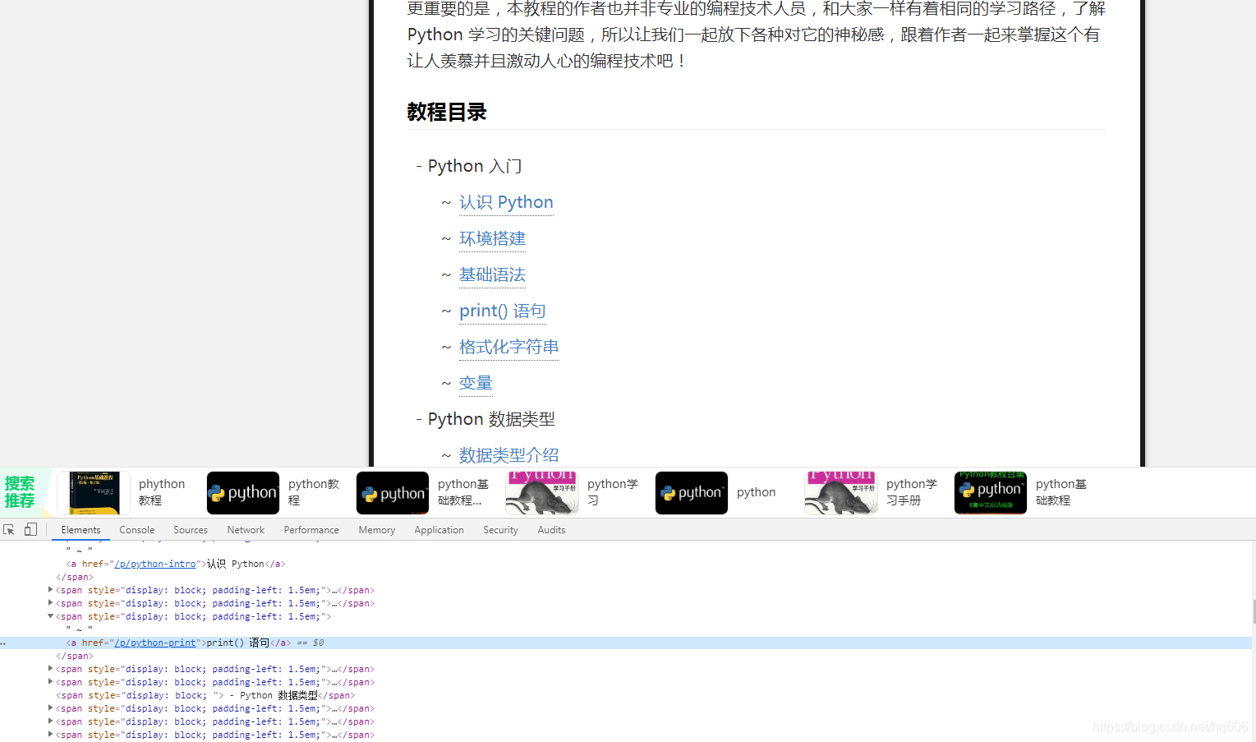The image size is (1256, 742).
Task: Click the /p/python-intro href in DevTools
Action: pos(155,564)
